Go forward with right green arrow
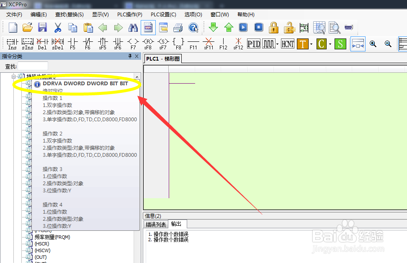The height and width of the screenshot is (263, 407). [118, 28]
